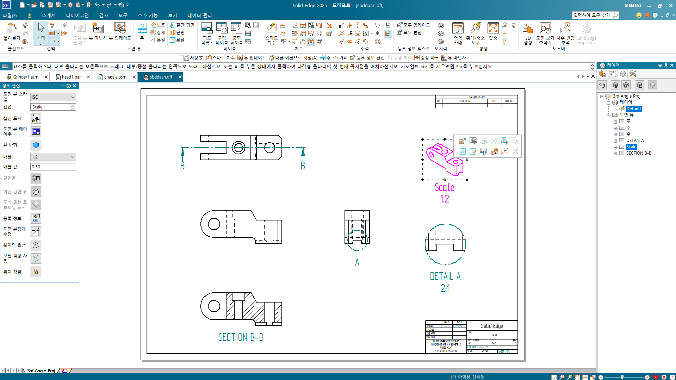676x380 pixels.
Task: Toggle the lock position (위치 잠금) button
Action: [x=36, y=272]
